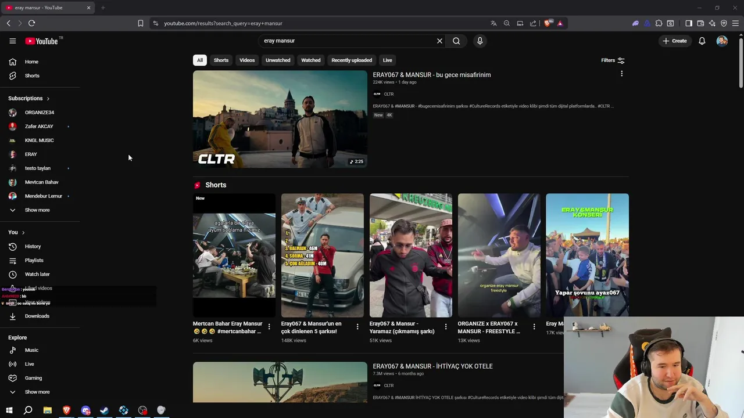Select the Videos filter chip
The image size is (744, 418).
coord(247,60)
